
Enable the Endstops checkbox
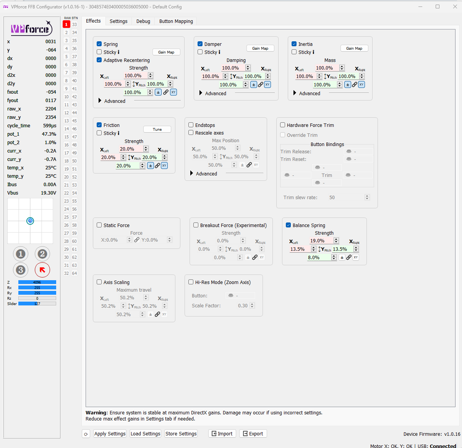coord(191,125)
